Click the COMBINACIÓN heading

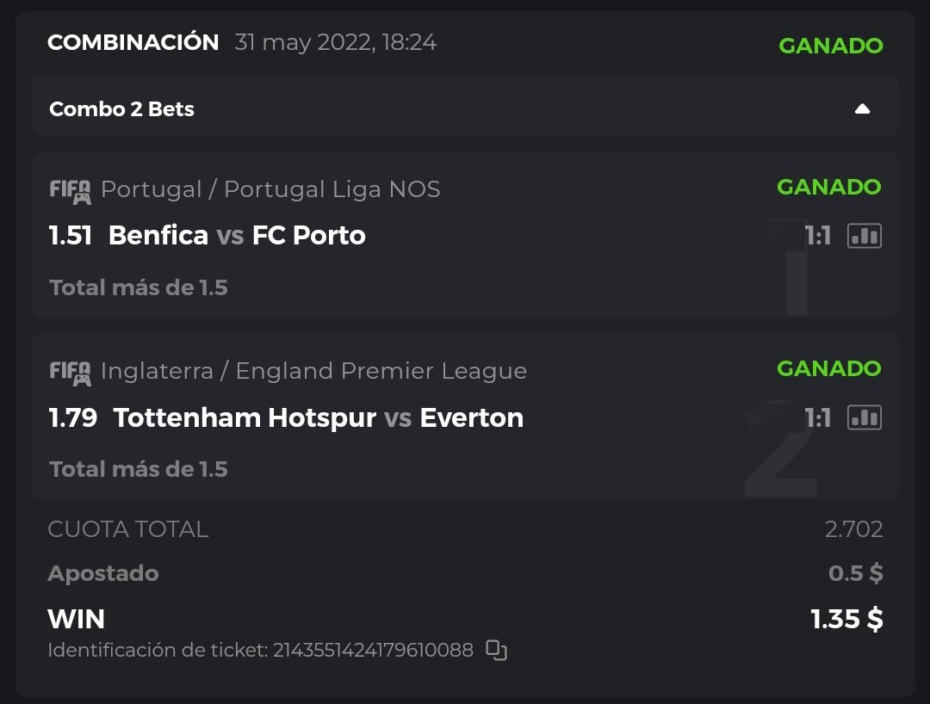pos(133,42)
